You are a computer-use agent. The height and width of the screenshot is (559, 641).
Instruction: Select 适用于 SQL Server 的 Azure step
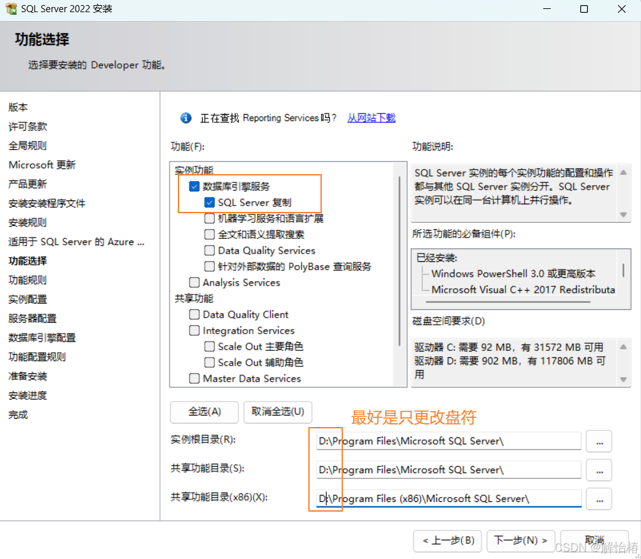tap(76, 242)
